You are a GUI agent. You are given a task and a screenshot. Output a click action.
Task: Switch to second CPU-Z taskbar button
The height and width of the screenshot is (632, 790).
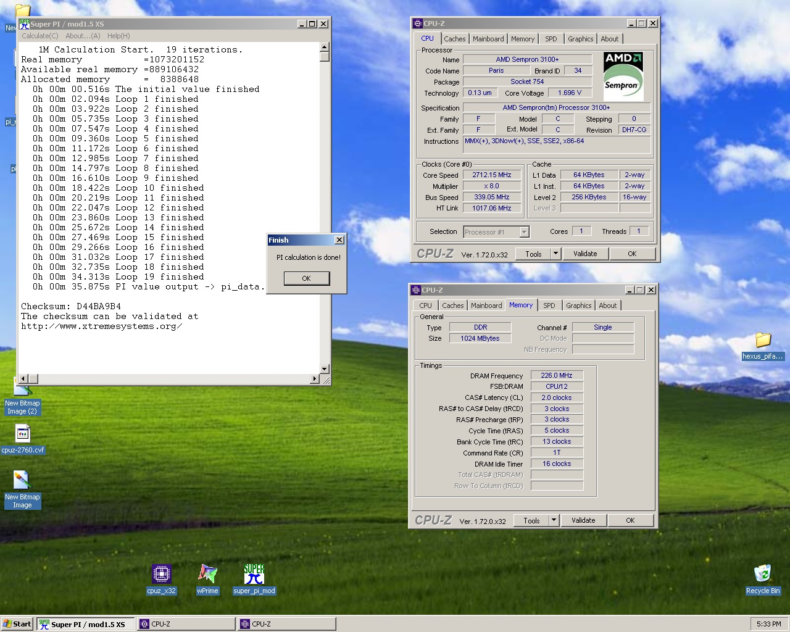coord(287,624)
